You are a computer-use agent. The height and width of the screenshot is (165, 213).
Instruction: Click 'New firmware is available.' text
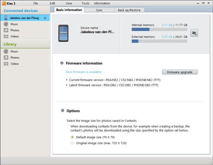pyautogui.click(x=84, y=72)
